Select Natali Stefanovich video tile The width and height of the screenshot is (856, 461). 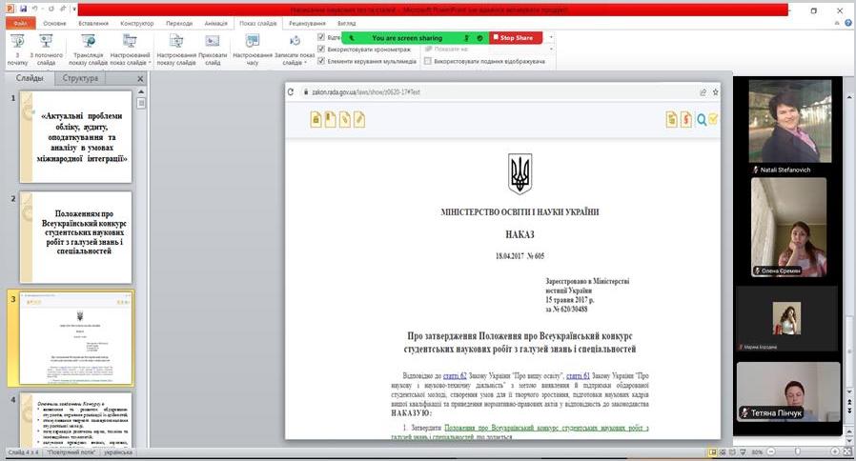[790, 127]
